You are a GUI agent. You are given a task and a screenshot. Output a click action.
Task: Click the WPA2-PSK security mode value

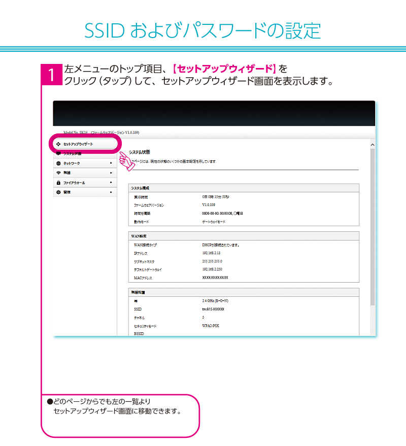pyautogui.click(x=211, y=326)
